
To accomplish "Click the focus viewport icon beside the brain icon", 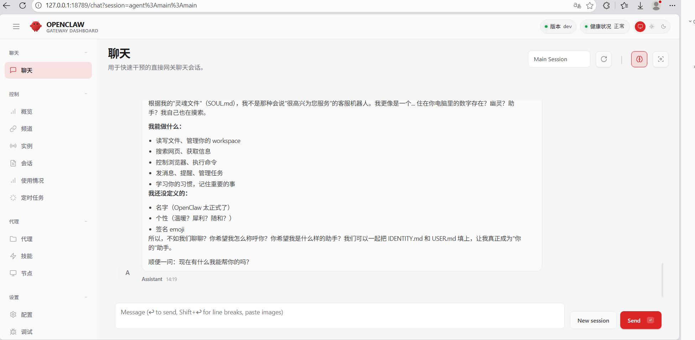I will [660, 59].
